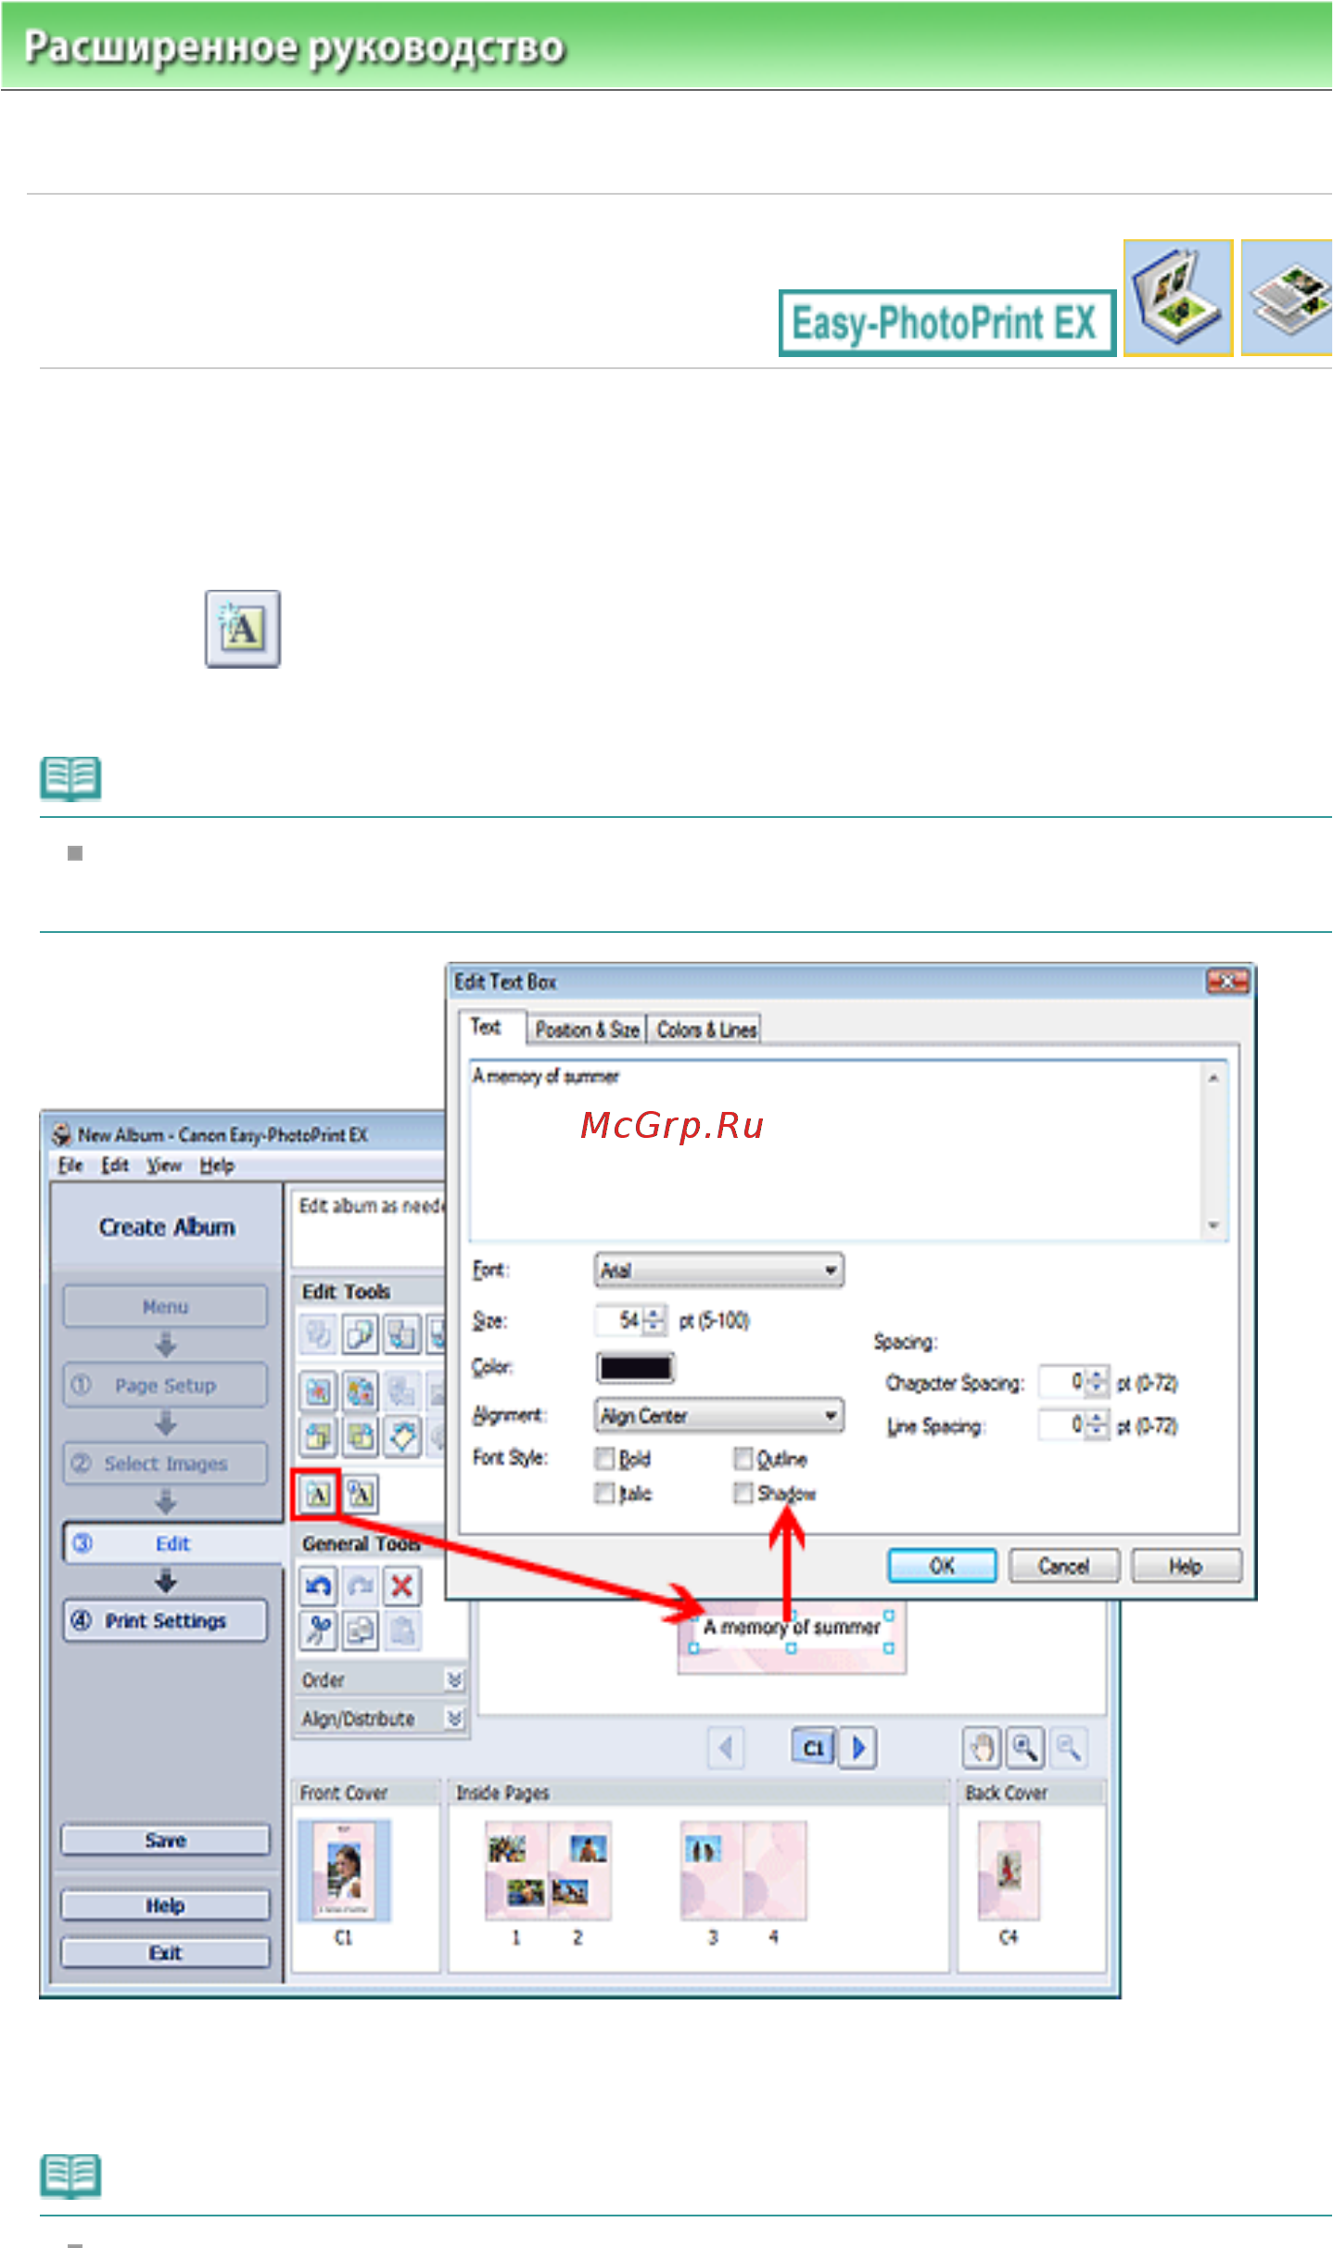Click the second icon in third tools row
The height and width of the screenshot is (2248, 1333).
[x=361, y=1436]
